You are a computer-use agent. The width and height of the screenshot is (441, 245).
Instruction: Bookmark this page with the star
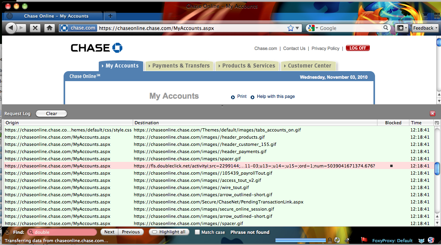coord(291,28)
